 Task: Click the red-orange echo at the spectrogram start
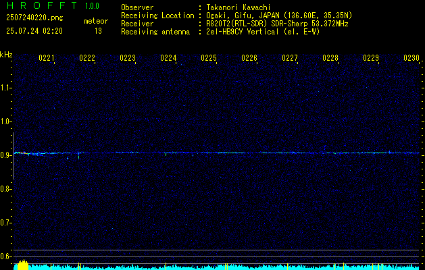click(x=23, y=153)
